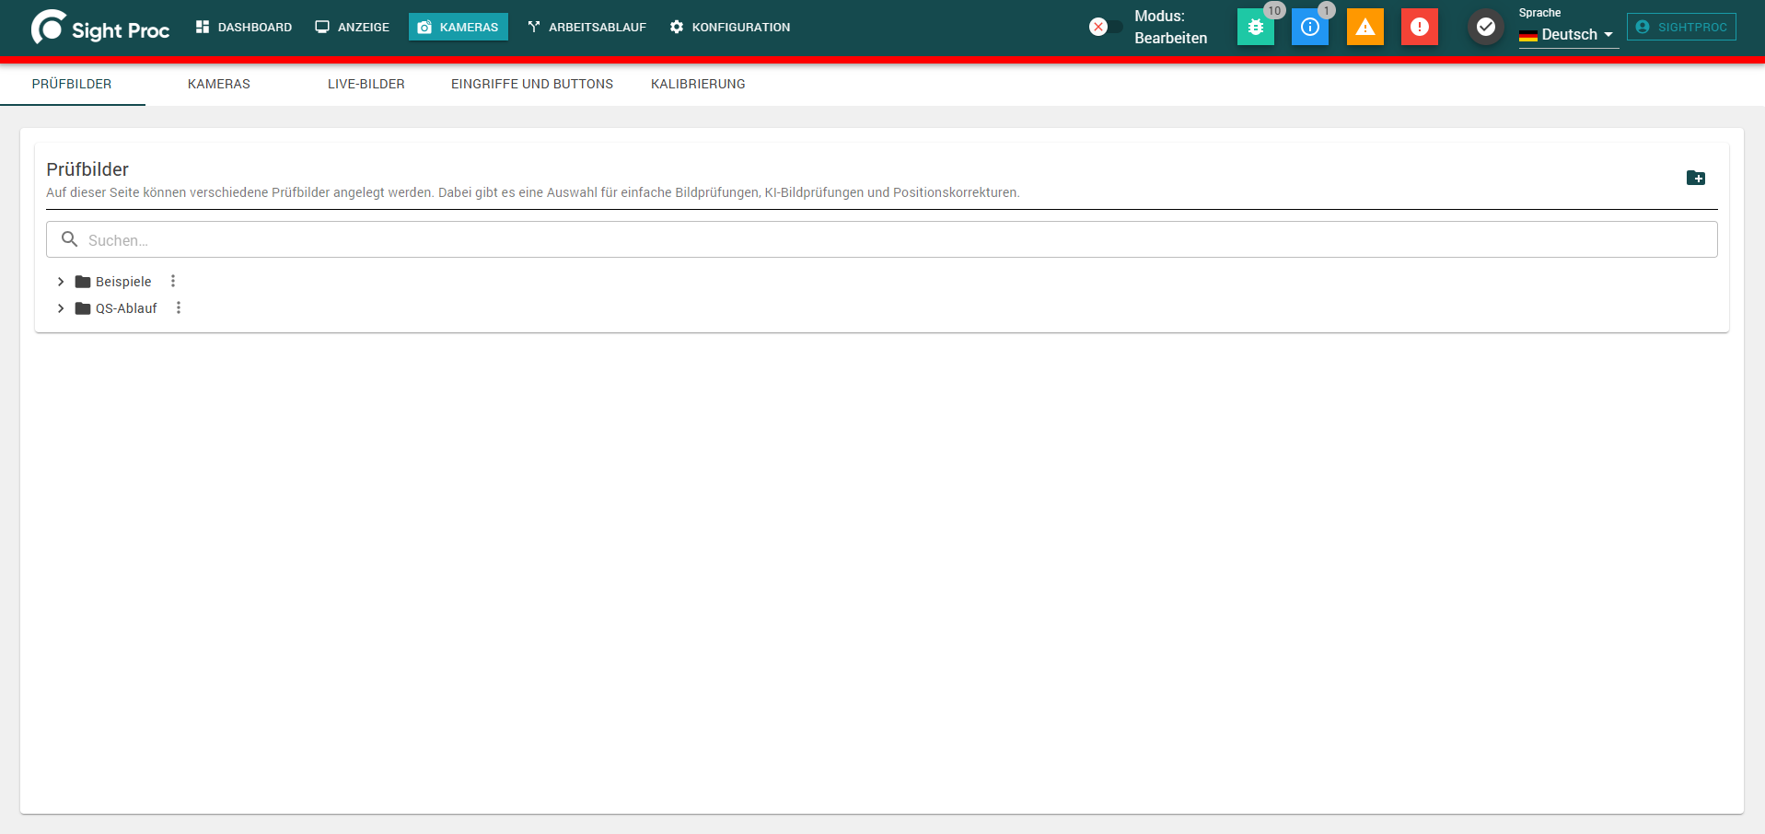The width and height of the screenshot is (1765, 834).
Task: Click the Suchen search field
Action: point(881,239)
